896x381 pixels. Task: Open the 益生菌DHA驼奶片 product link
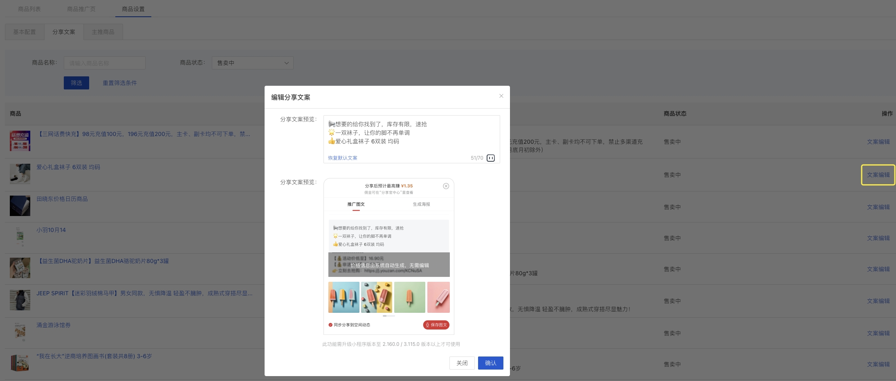click(x=103, y=261)
